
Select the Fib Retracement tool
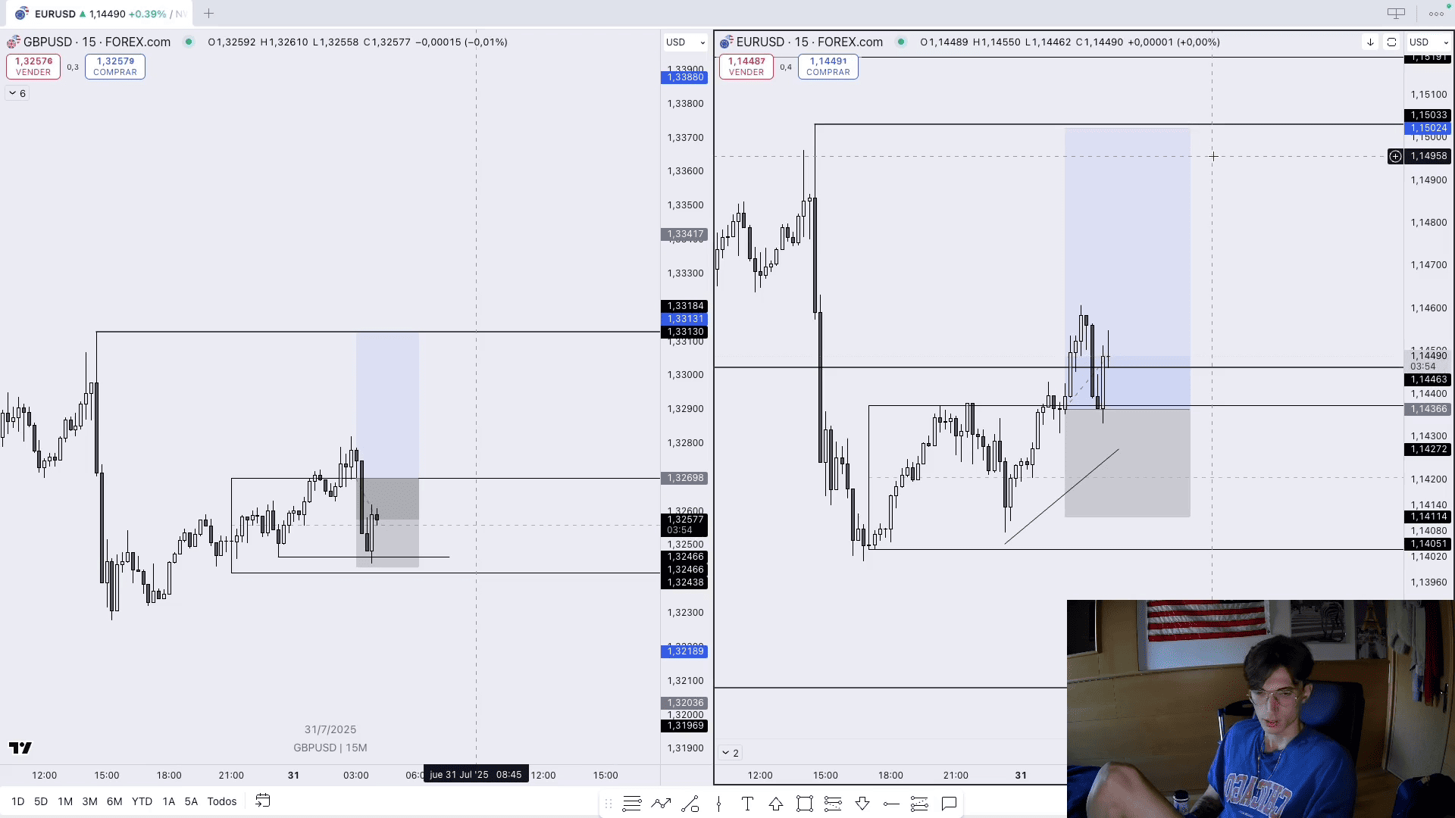pos(631,804)
